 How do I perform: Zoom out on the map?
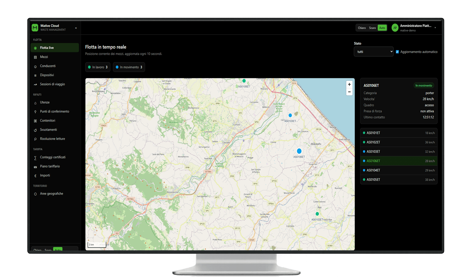point(349,92)
